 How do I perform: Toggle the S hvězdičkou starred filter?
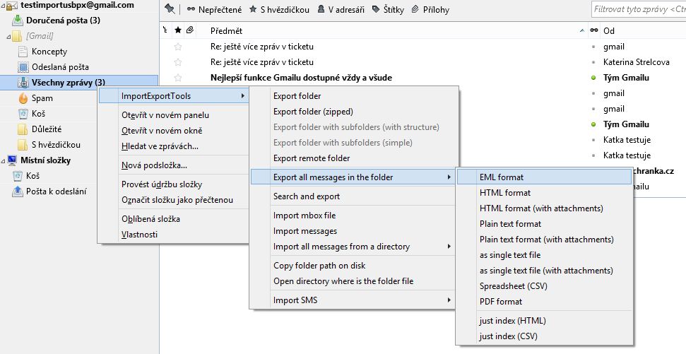click(279, 10)
